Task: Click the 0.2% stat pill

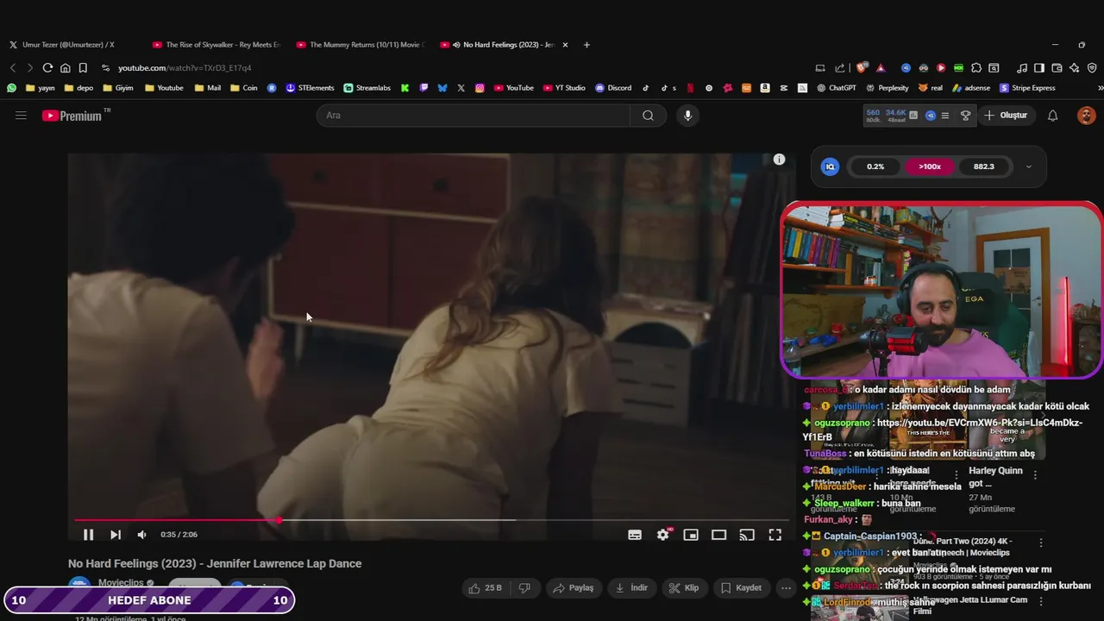Action: (x=875, y=166)
